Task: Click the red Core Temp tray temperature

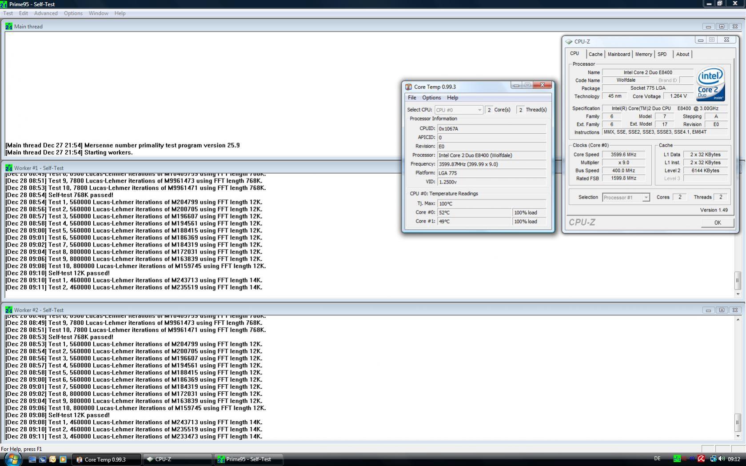Action: coord(685,459)
